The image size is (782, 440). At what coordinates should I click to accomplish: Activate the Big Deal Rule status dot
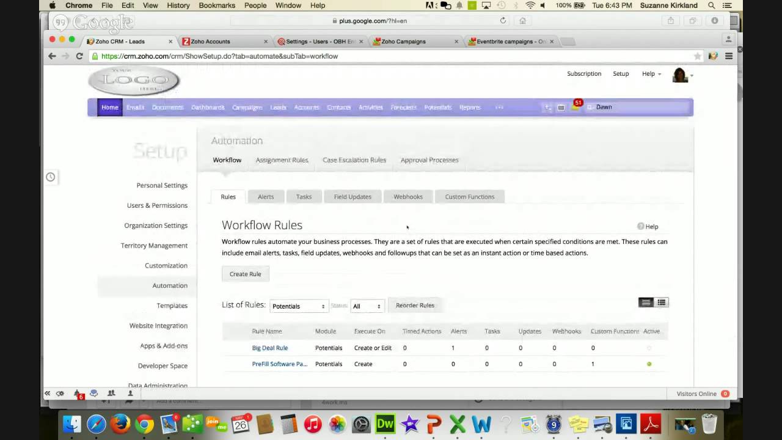(x=649, y=348)
